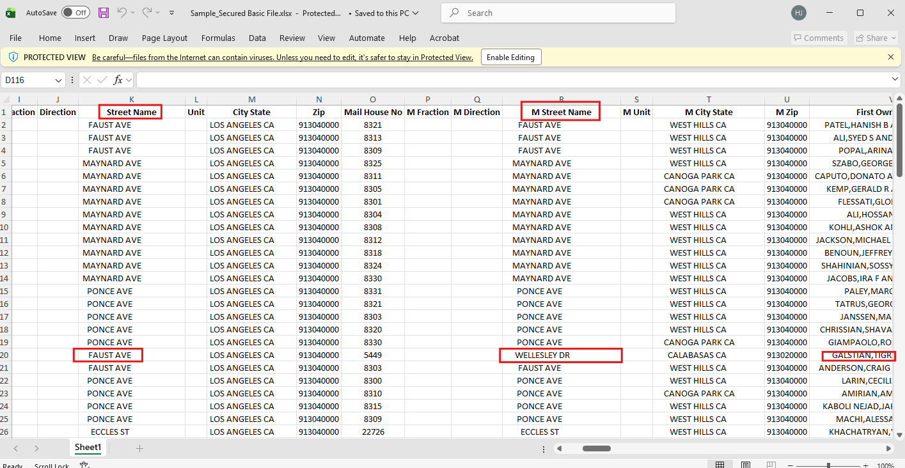Image resolution: width=905 pixels, height=468 pixels.
Task: Click the Excel app icon in title bar
Action: [10, 13]
